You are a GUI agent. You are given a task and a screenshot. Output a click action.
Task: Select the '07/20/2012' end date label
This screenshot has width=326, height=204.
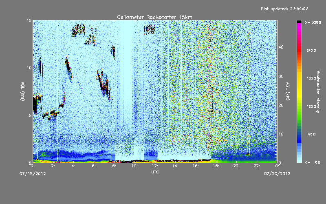[277, 174]
